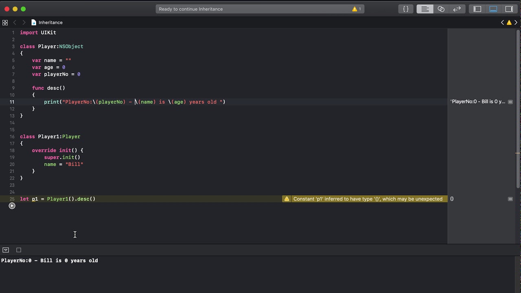The image size is (521, 293).
Task: Click the 'name = "Bill"' assignment
Action: click(x=63, y=164)
